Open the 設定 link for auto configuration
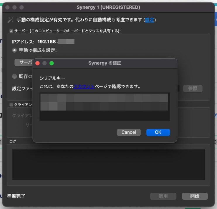 click(x=149, y=20)
